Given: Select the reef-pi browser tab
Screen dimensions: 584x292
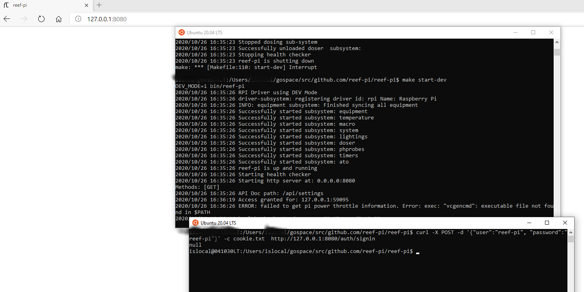Looking at the screenshot, I should tap(43, 6).
